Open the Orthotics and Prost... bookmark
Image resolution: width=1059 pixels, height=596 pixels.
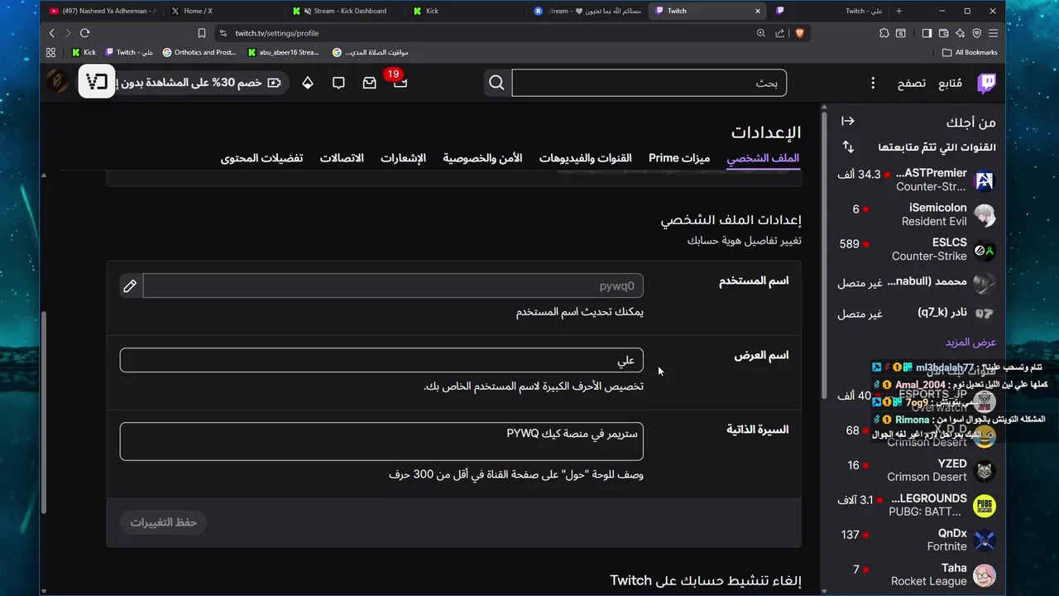coord(199,52)
